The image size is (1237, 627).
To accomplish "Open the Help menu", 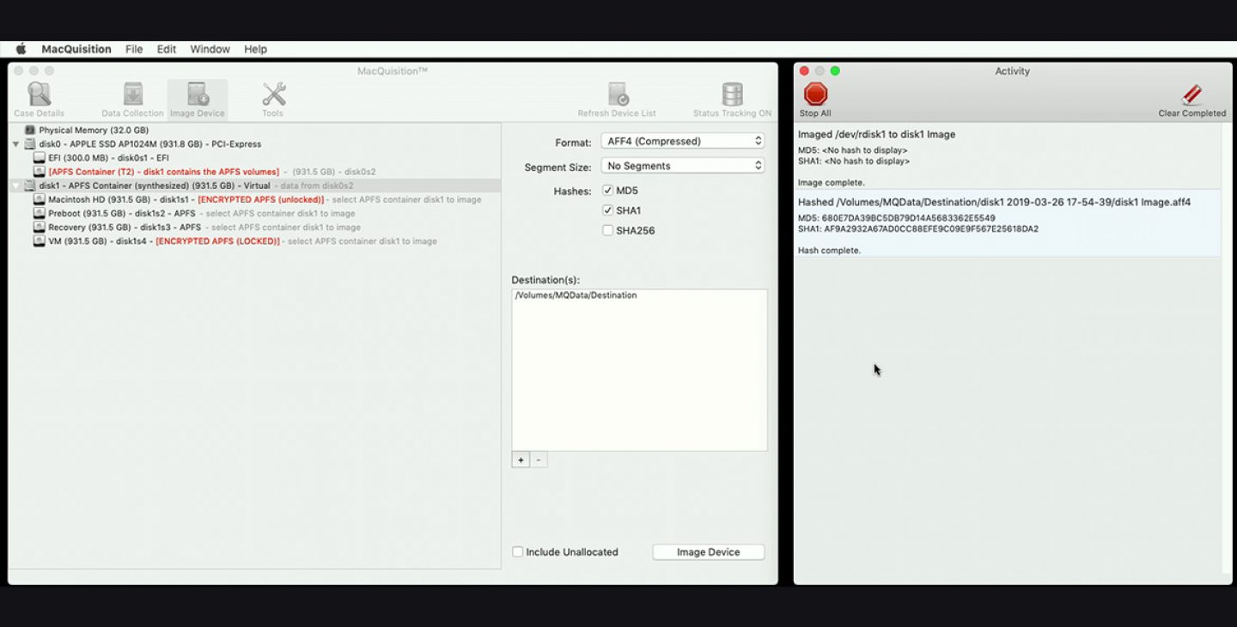I will 255,49.
